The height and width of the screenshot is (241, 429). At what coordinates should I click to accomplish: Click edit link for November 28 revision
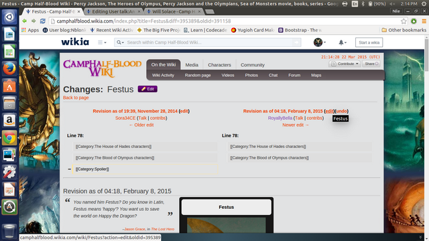pyautogui.click(x=184, y=111)
